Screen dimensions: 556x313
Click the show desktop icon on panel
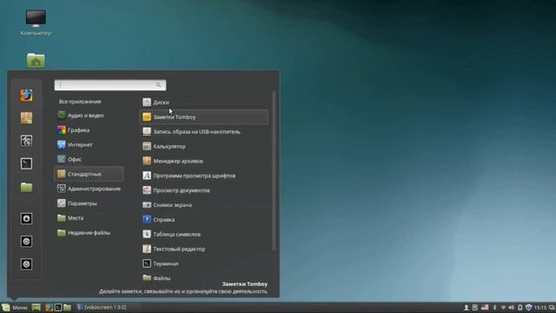tap(36, 307)
